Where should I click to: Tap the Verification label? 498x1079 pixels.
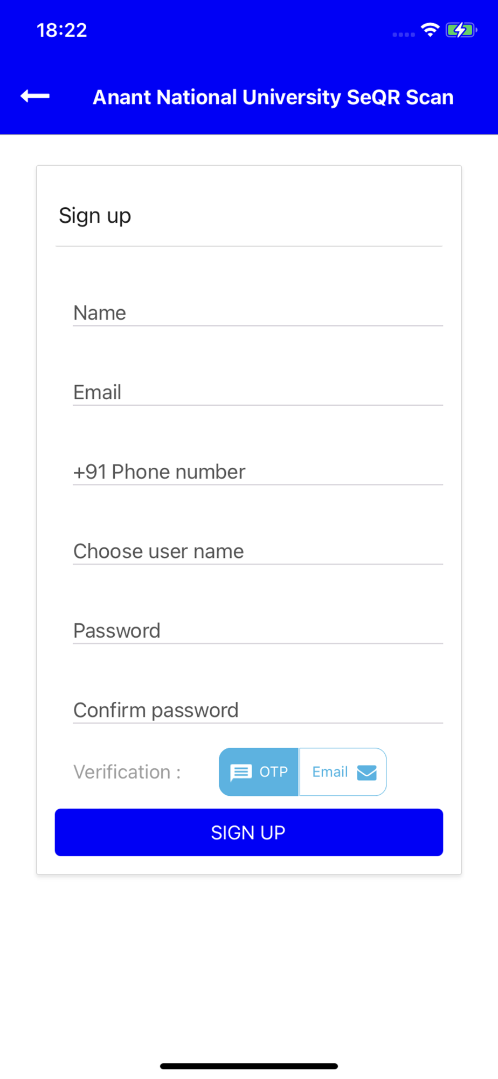click(127, 772)
